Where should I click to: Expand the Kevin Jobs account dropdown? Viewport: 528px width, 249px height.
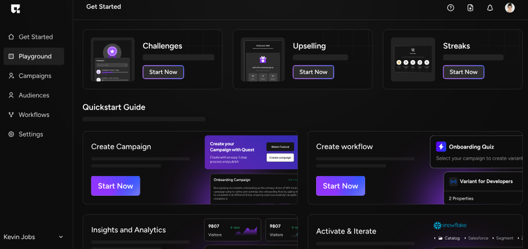[61, 237]
